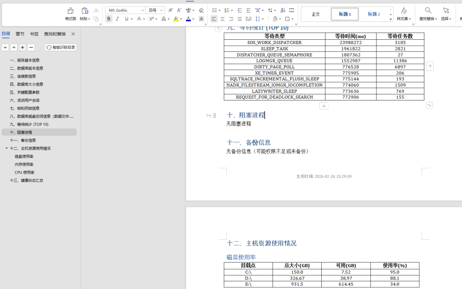Go to 九、等待统计 (TOP 10) outline item
Image resolution: width=462 pixels, height=289 pixels.
click(29, 124)
